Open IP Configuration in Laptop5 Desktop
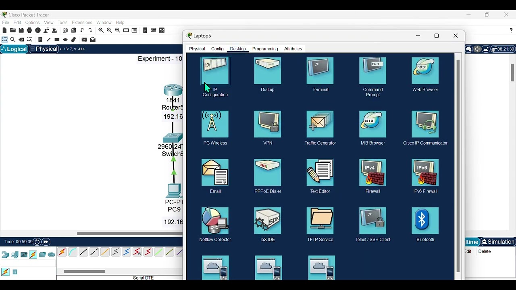This screenshot has height=290, width=516. (215, 71)
